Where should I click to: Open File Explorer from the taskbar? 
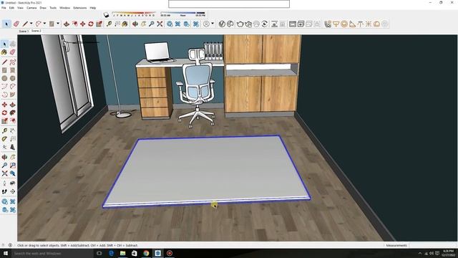click(122, 253)
